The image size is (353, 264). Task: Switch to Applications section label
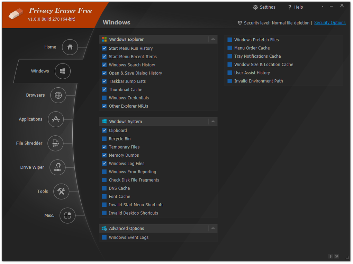[x=30, y=119]
